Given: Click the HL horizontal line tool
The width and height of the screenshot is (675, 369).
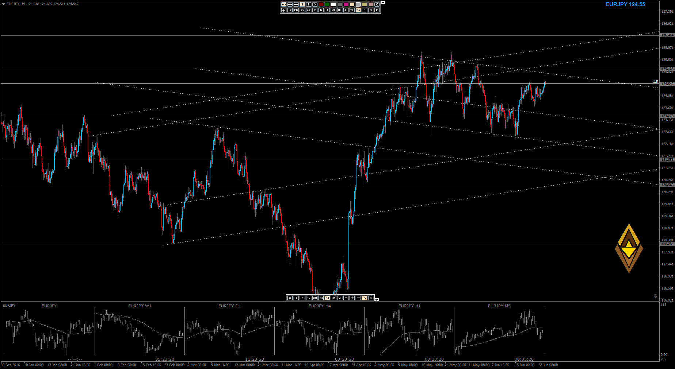Looking at the screenshot, I should [x=340, y=10].
